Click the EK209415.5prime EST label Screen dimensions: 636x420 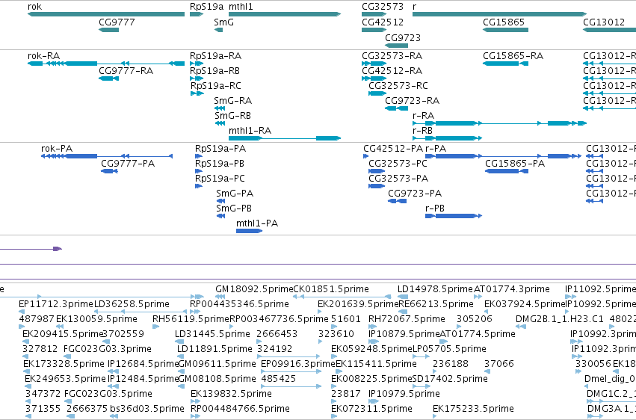62,334
